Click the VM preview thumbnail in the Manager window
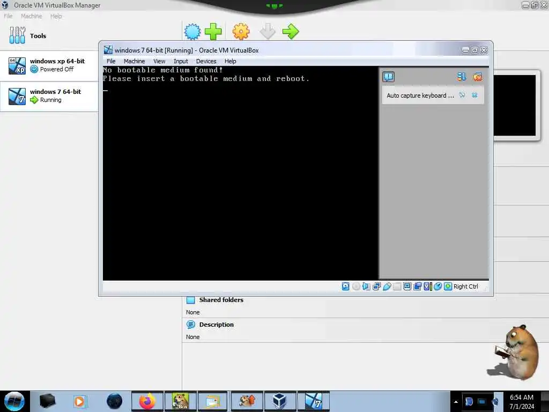The height and width of the screenshot is (412, 549). (515, 105)
